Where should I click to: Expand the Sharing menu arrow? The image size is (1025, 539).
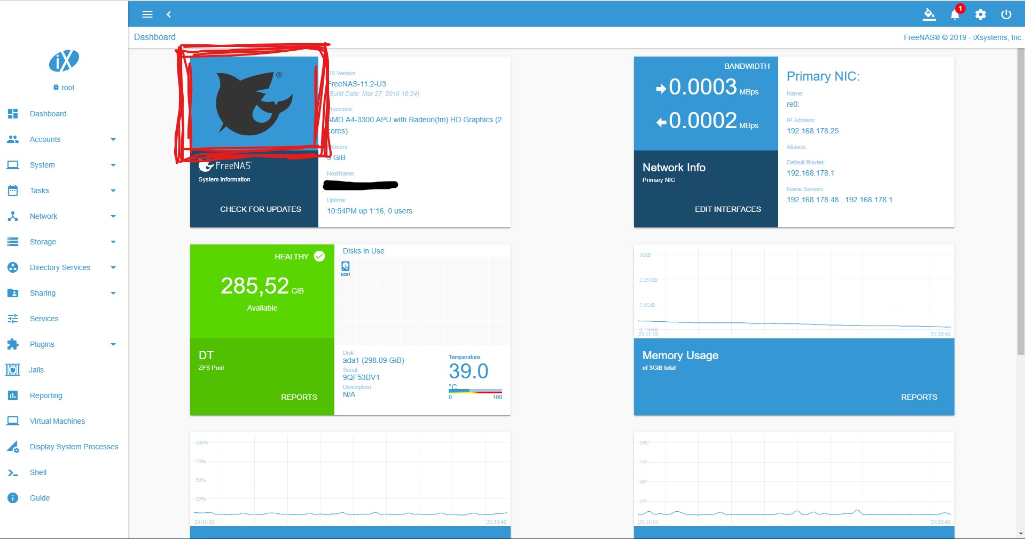[x=113, y=293]
